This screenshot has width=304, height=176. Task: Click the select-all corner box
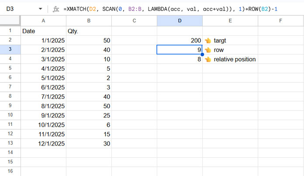point(10,21)
